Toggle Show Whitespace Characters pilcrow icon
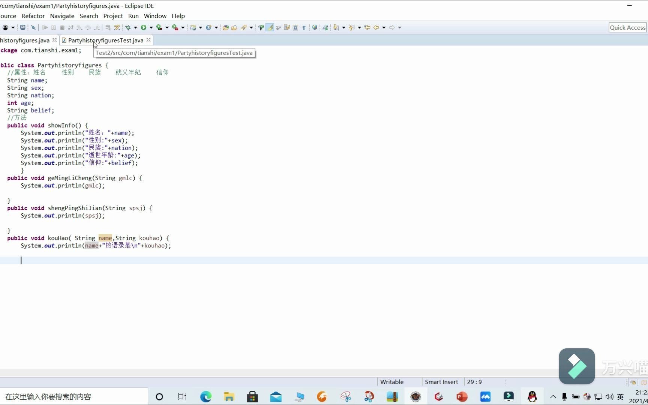The image size is (648, 405). pos(304,27)
